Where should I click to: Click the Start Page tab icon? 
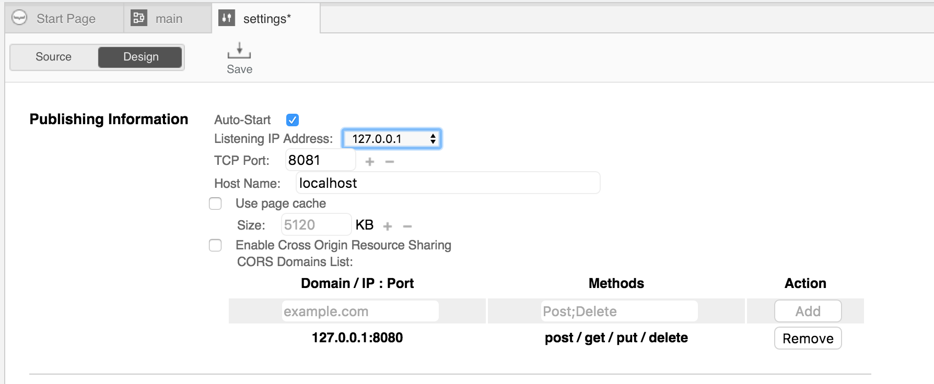19,18
